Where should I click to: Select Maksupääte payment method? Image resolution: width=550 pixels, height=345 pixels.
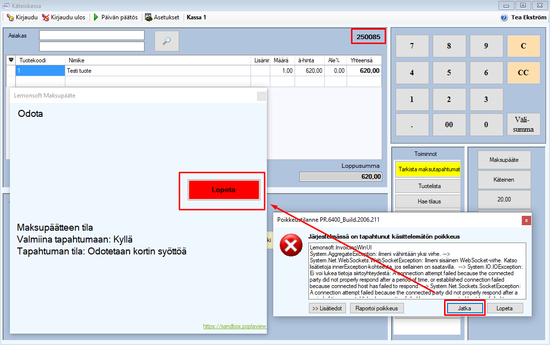[x=504, y=160]
